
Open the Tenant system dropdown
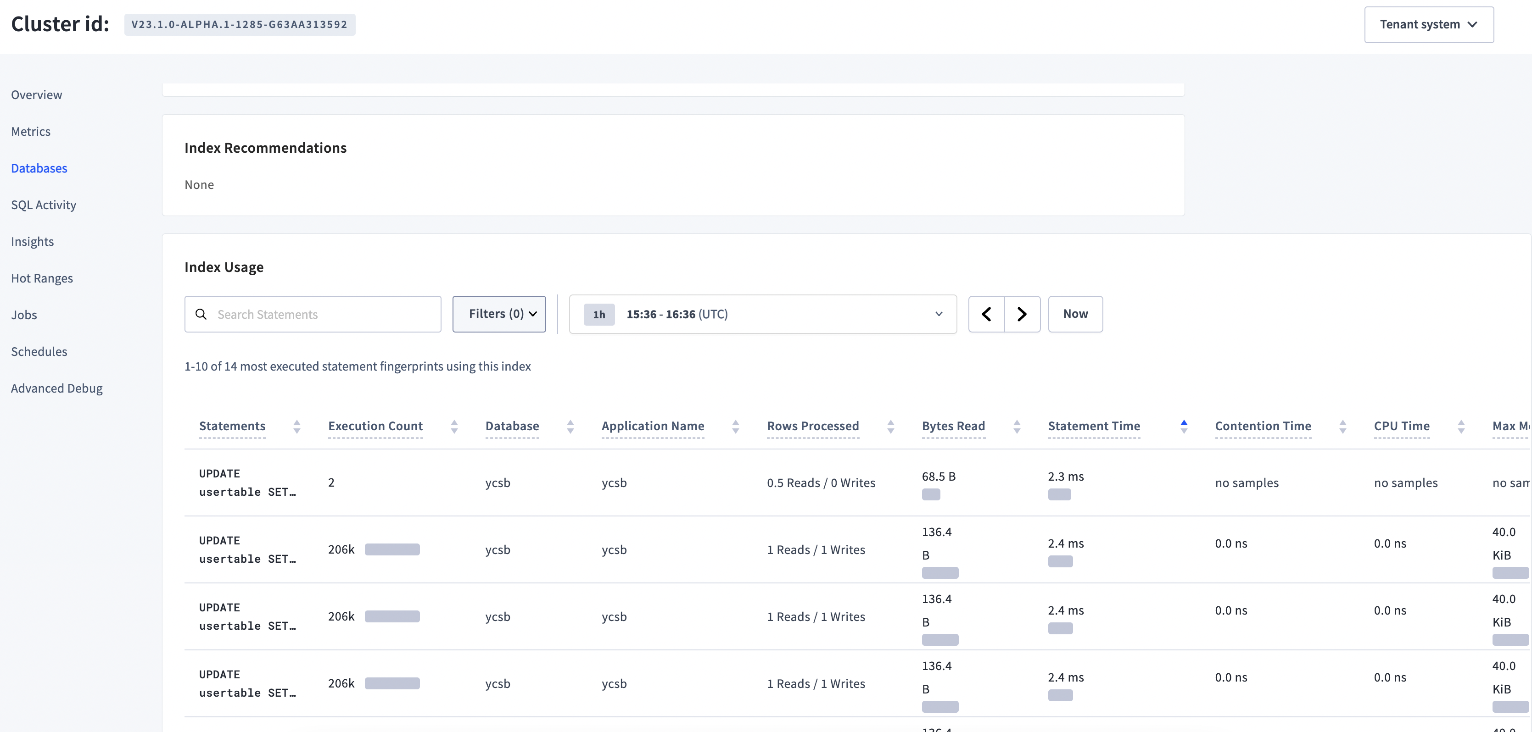pyautogui.click(x=1429, y=24)
